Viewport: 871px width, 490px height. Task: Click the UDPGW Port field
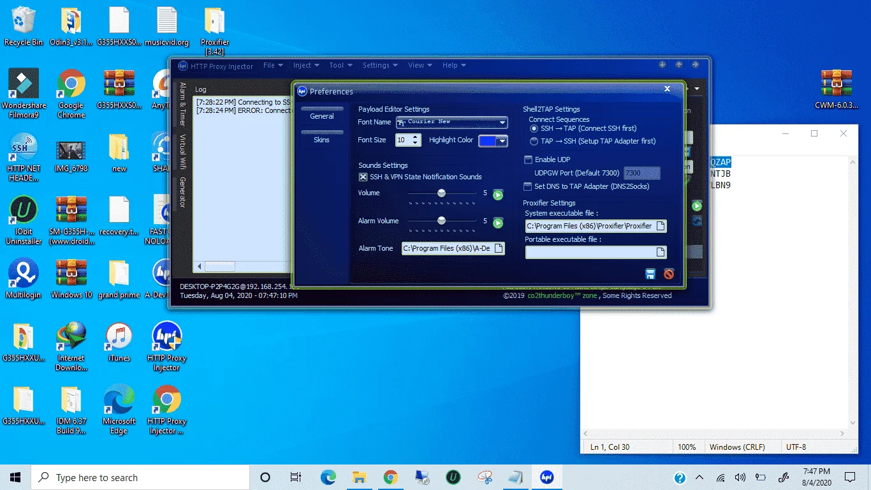tap(641, 173)
